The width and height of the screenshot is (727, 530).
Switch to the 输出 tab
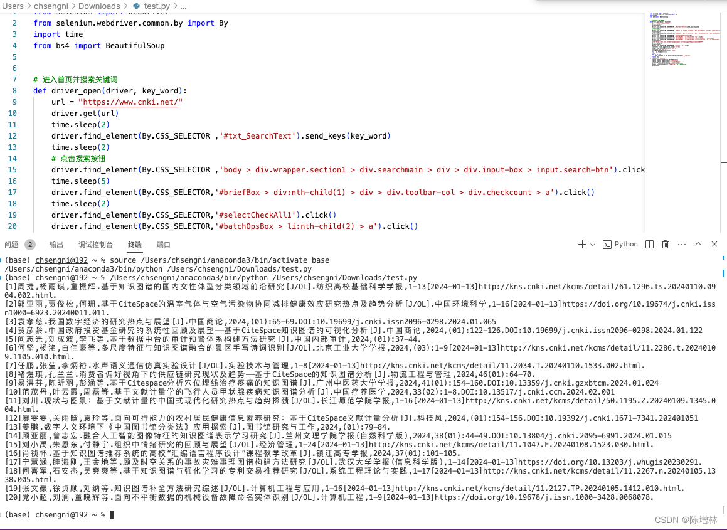[x=56, y=245]
